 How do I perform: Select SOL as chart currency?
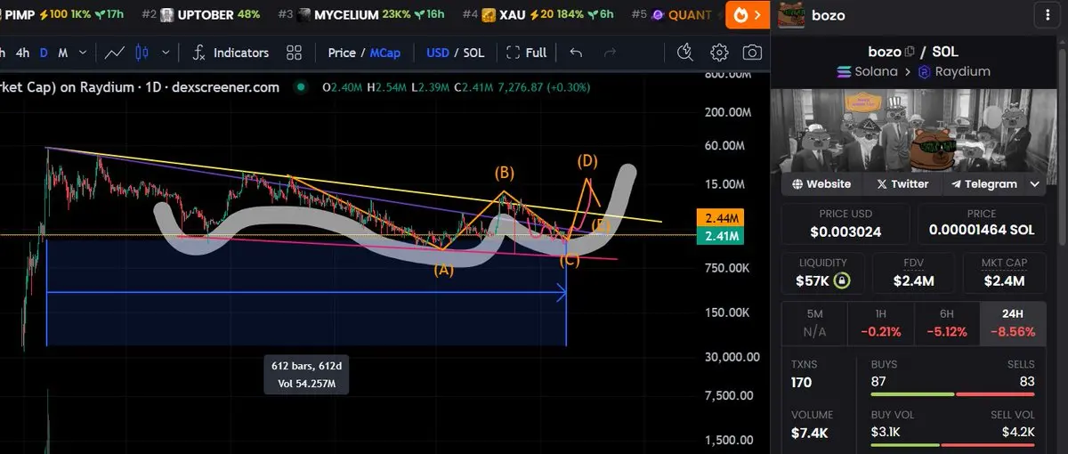pos(473,53)
